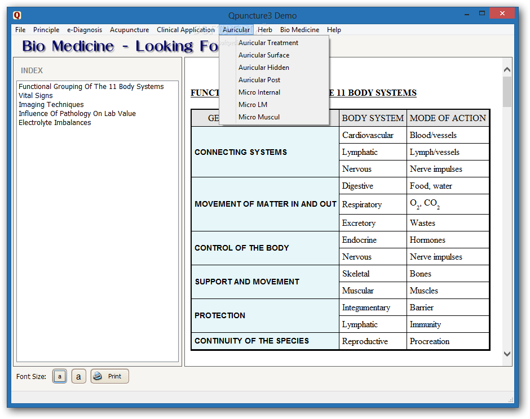The width and height of the screenshot is (530, 419).
Task: Click CONTROL OF THE BODY heading
Action: pos(265,248)
